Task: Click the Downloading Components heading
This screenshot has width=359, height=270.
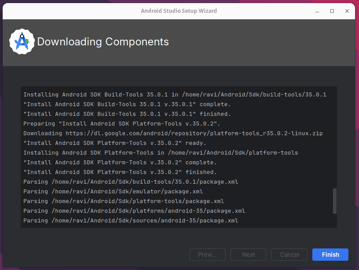Action: coord(103,42)
